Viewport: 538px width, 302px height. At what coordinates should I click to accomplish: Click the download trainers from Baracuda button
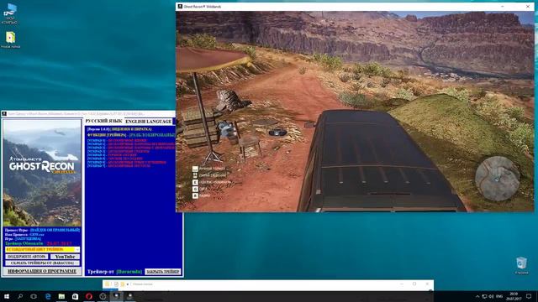pos(43,263)
